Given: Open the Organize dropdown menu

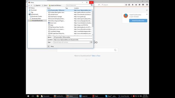Looking at the screenshot, I should tap(37, 5).
